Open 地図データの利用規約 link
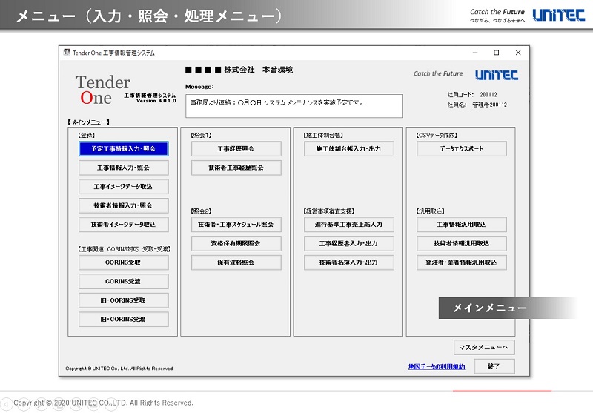The width and height of the screenshot is (593, 413). click(x=437, y=366)
